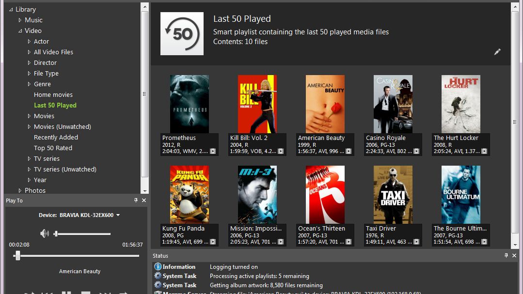Select the American Beauty poster thumbnail

pyautogui.click(x=325, y=104)
